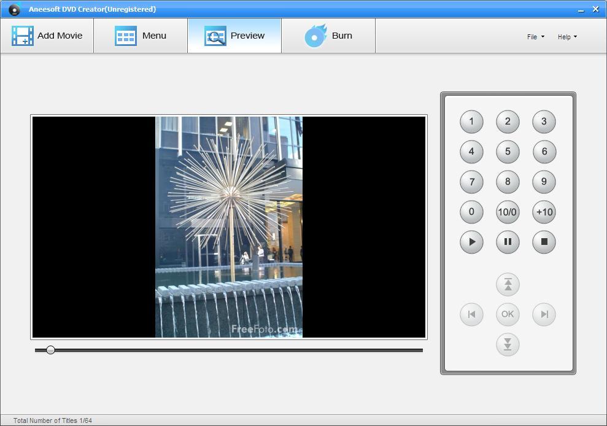Click the remote up navigation arrow
Viewport: 607px width, 426px height.
(x=508, y=284)
